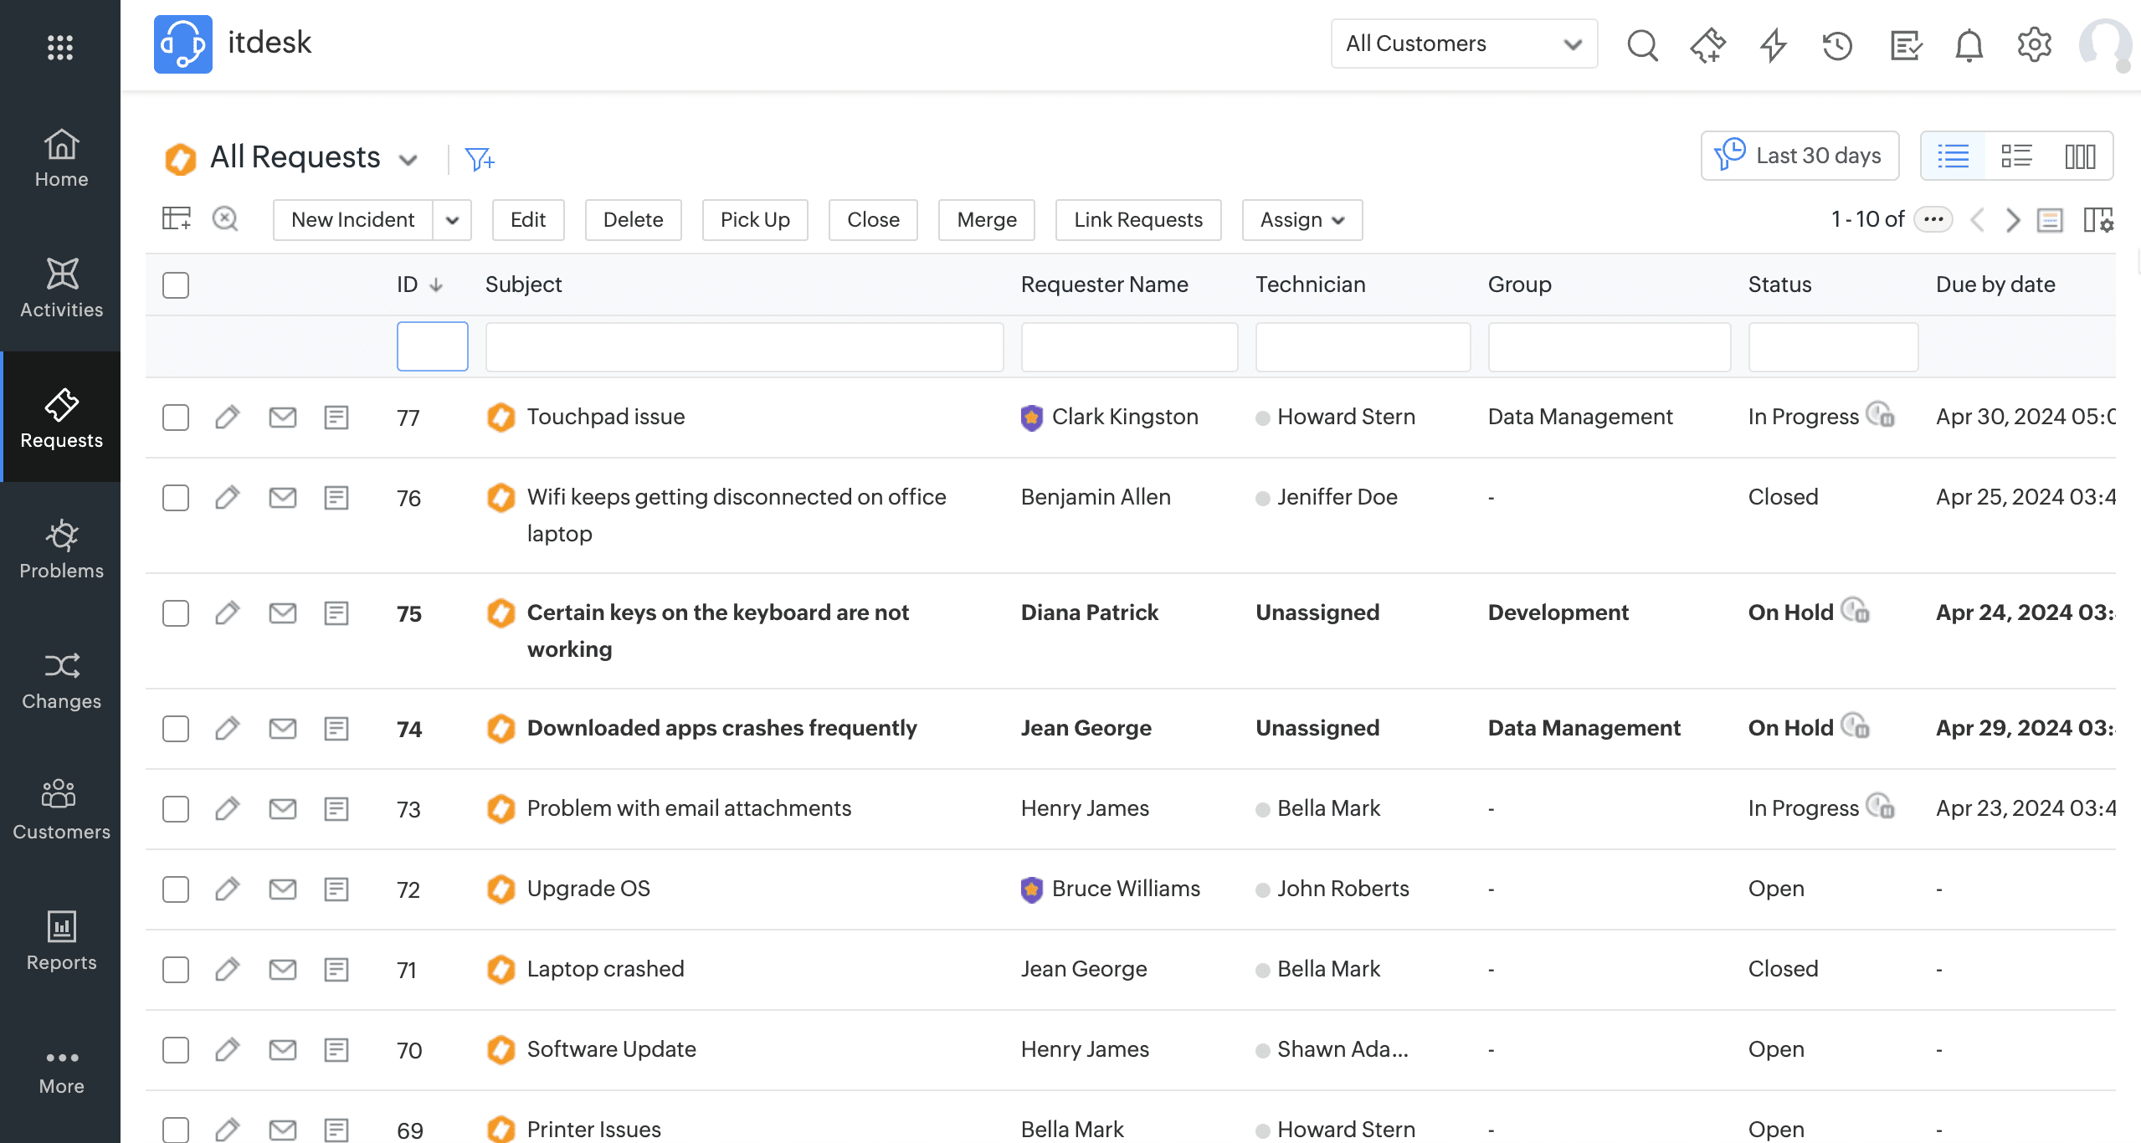Click edit pencil for Touchpad issue request
2141x1143 pixels.
coord(227,417)
